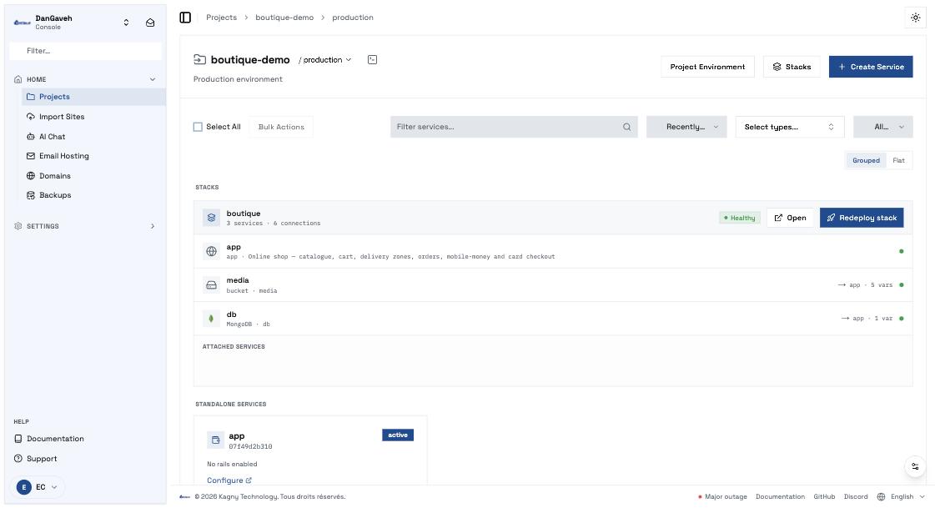The width and height of the screenshot is (935, 508).
Task: Switch to Grouped view
Action: [x=866, y=160]
